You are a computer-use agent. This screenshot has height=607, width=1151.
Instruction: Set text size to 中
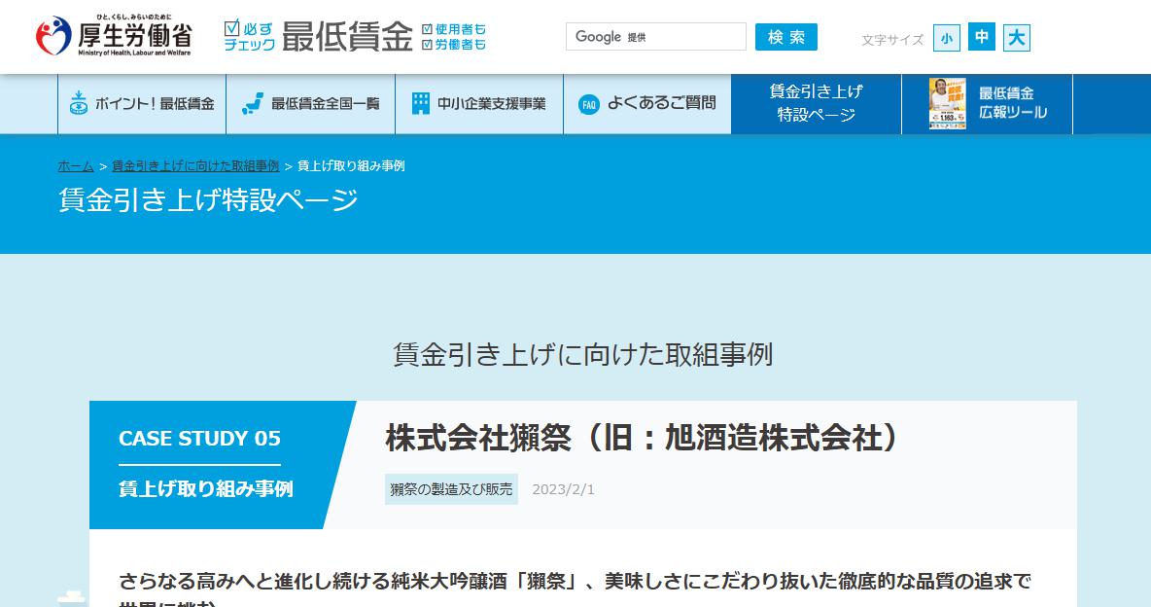click(982, 38)
